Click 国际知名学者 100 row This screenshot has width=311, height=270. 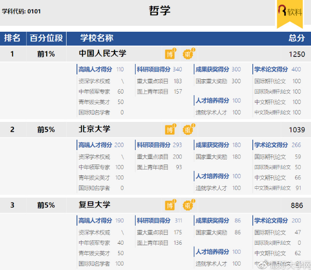click(101, 264)
